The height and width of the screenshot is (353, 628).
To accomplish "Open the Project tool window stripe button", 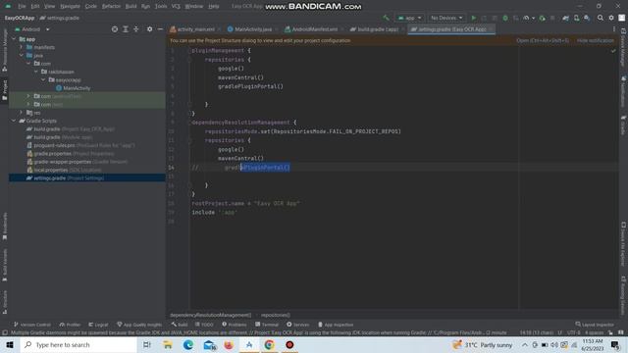I will point(4,89).
